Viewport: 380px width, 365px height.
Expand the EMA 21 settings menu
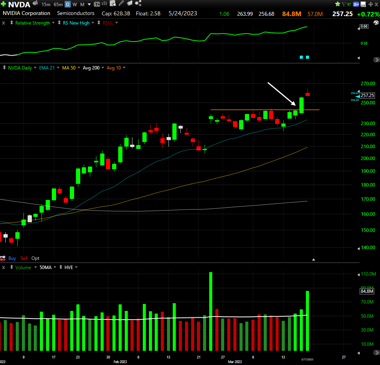58,68
